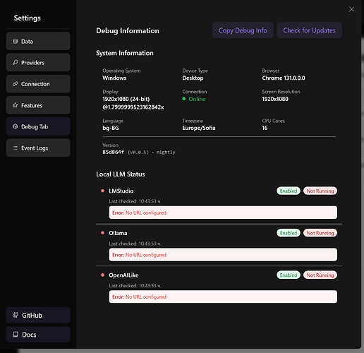This screenshot has height=353, width=364.
Task: Click the database icon beside Data
Action: (x=16, y=42)
